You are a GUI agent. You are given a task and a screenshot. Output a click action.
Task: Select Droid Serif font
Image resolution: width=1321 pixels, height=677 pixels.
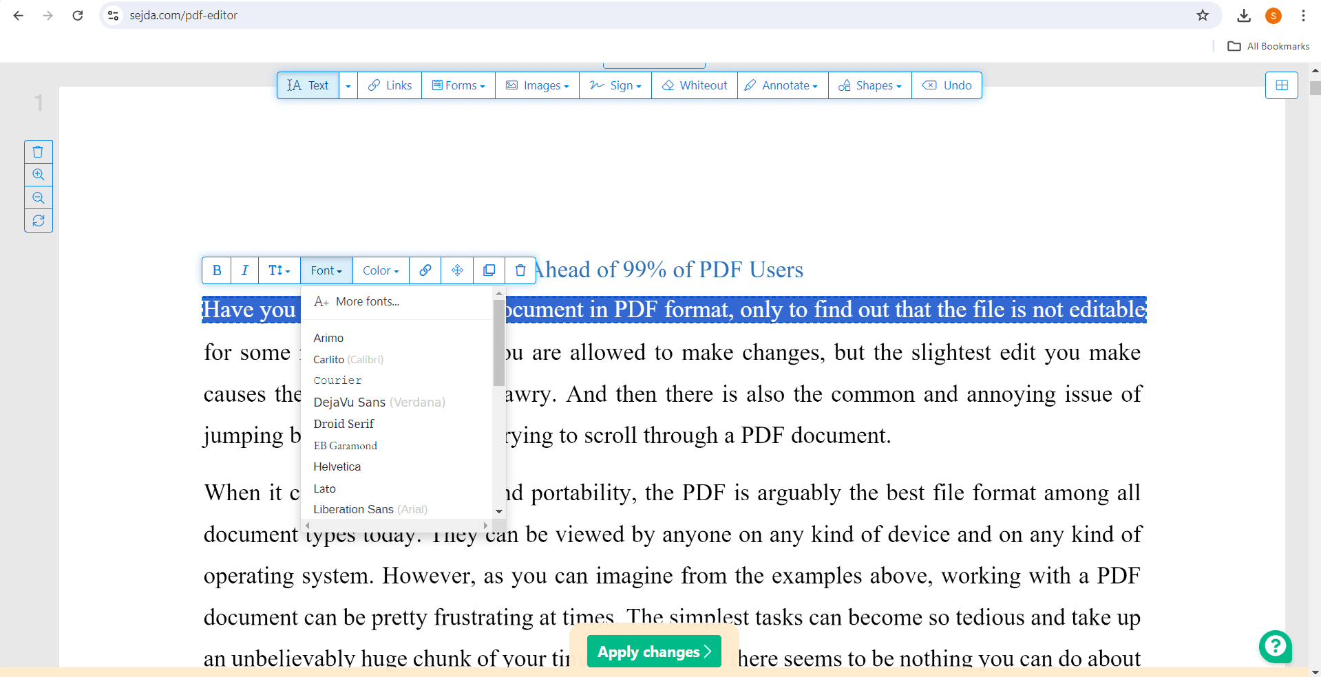344,424
